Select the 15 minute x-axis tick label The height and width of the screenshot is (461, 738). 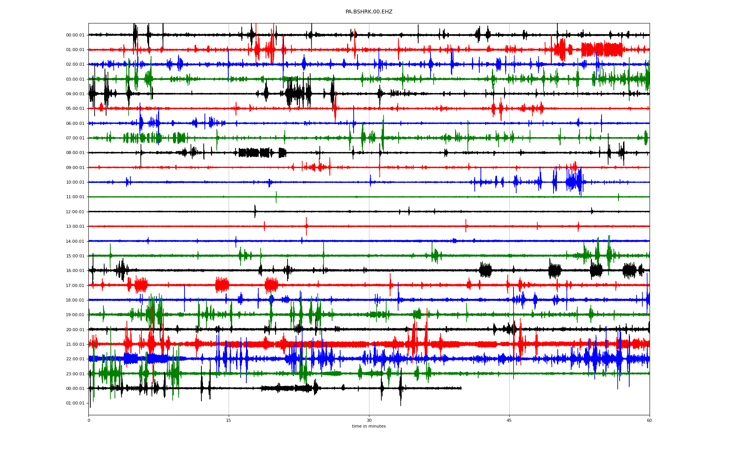point(229,420)
